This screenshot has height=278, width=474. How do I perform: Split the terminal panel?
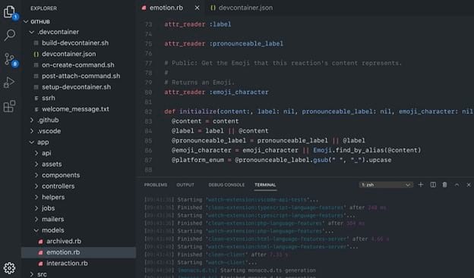(433, 185)
